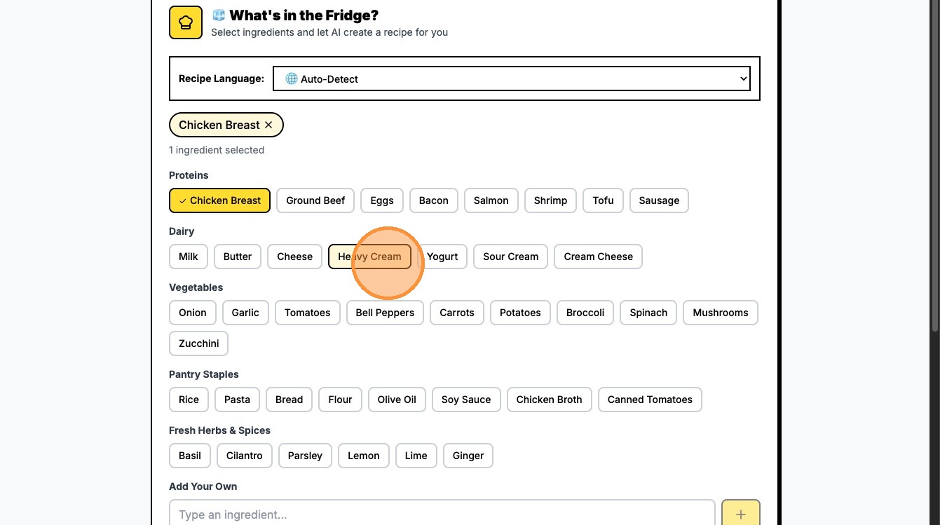Image resolution: width=940 pixels, height=525 pixels.
Task: Click the chef hat logo icon
Action: pos(186,22)
